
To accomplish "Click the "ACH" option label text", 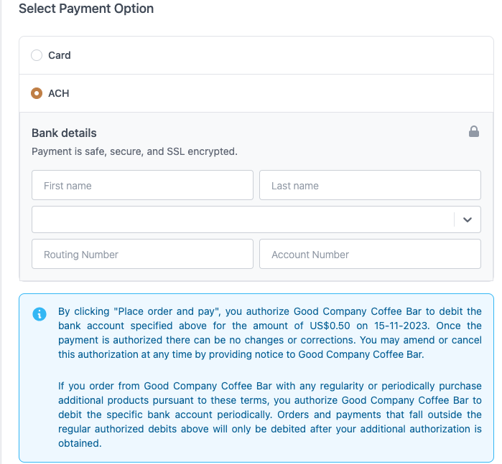I will 59,93.
